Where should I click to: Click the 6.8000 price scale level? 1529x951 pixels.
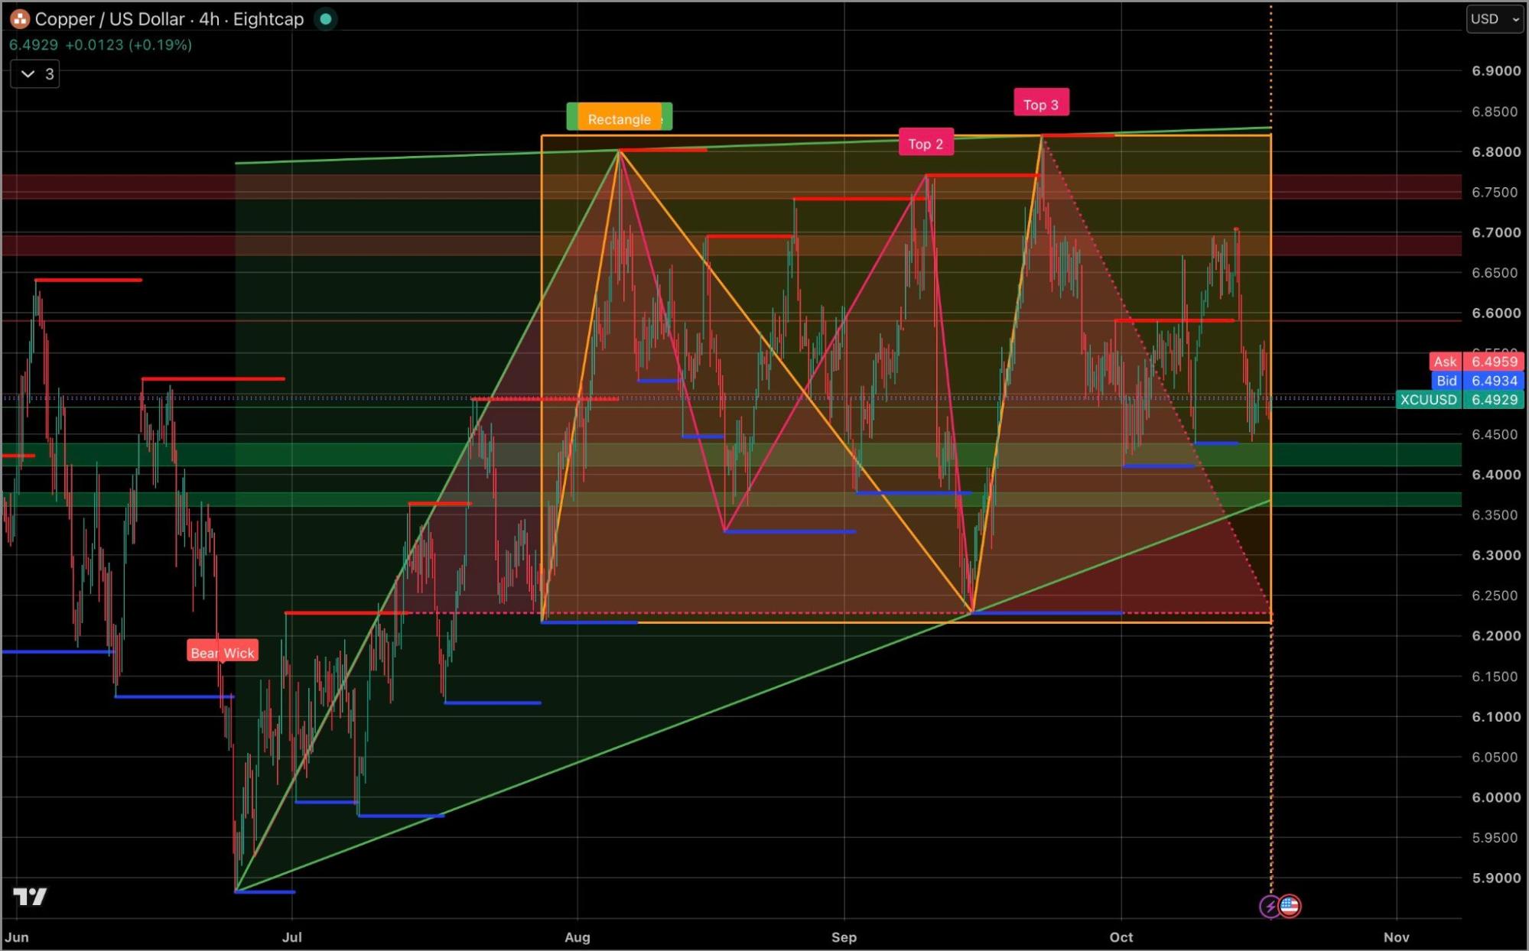(1496, 152)
